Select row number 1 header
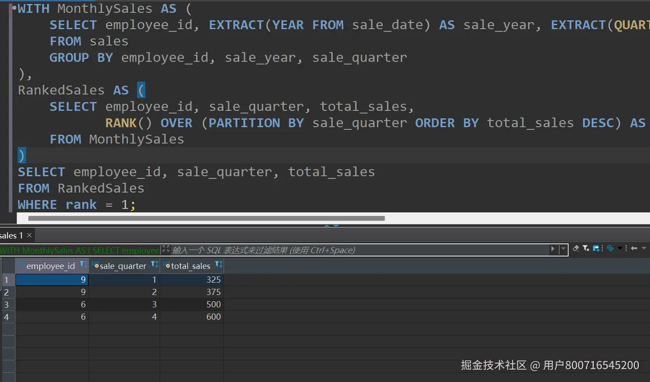The image size is (650, 382). pos(8,280)
